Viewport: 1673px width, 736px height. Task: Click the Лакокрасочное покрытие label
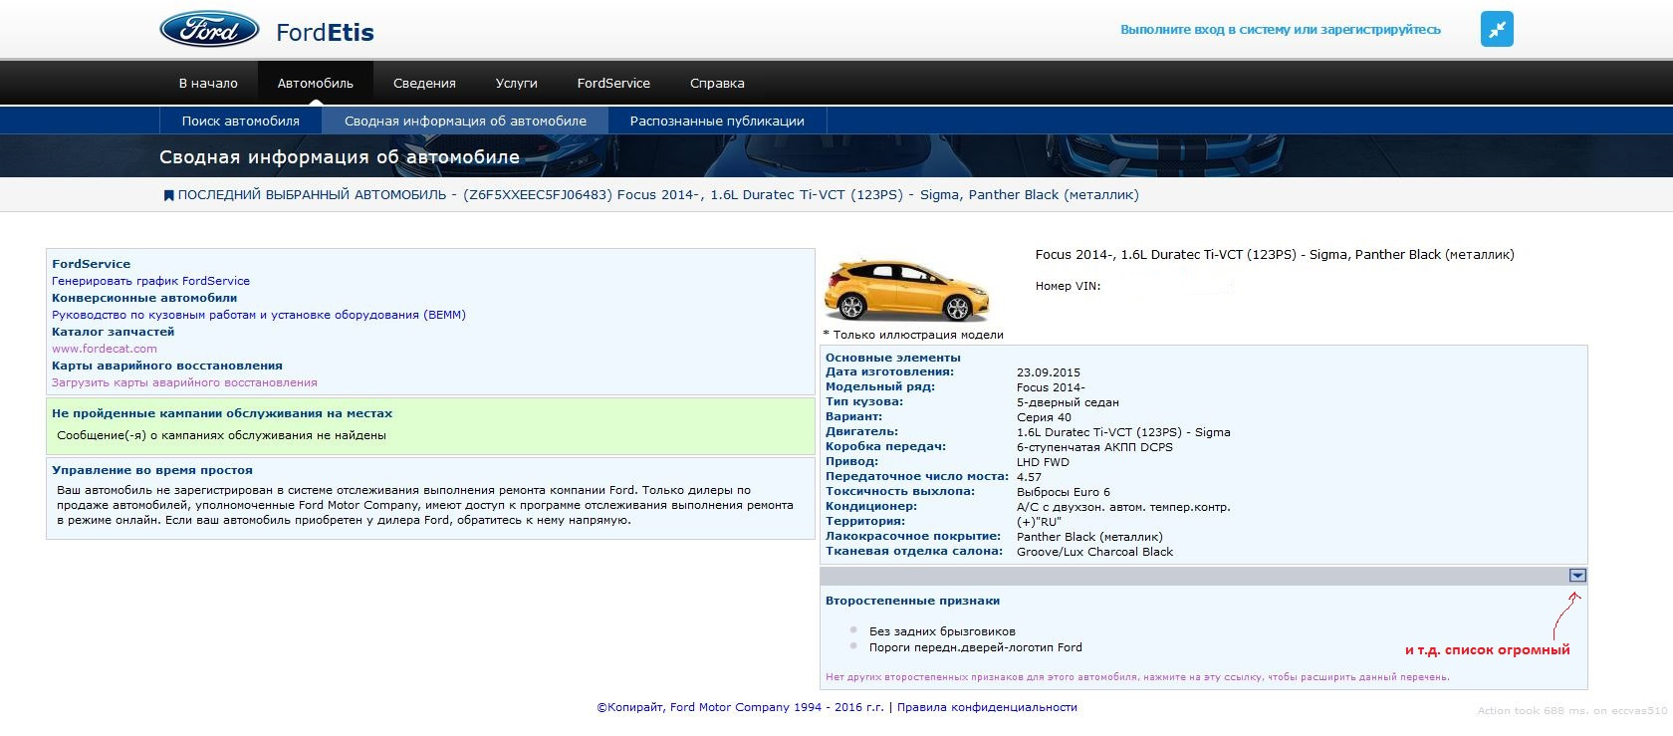click(x=913, y=537)
